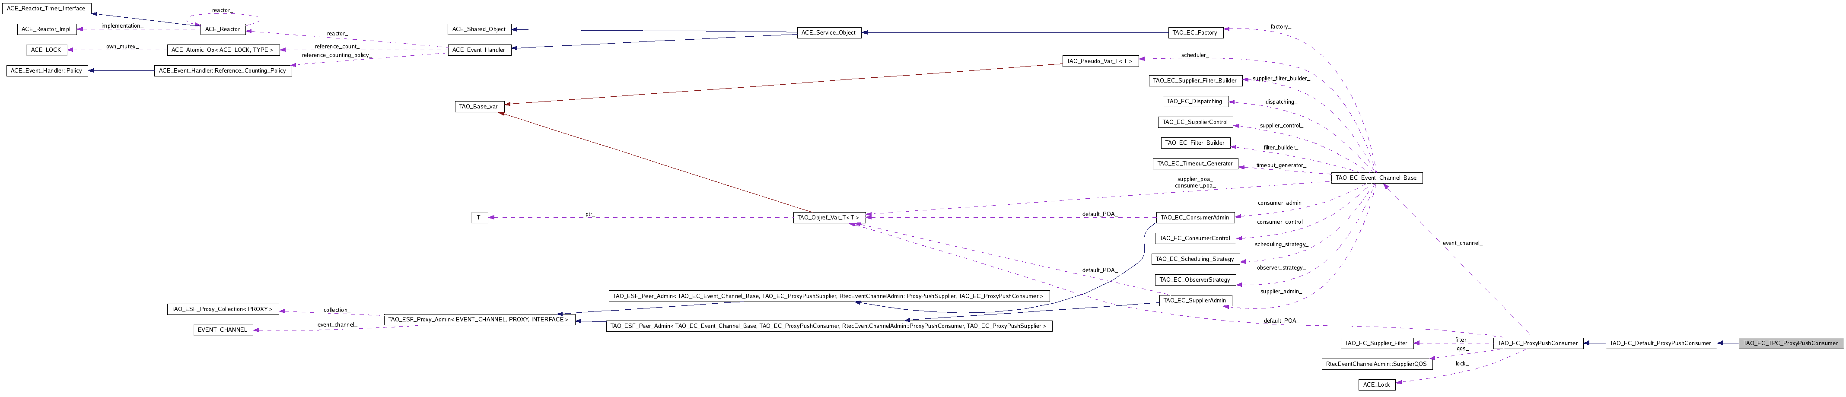Open the TAO_EC_SupplierAdmin class node
The height and width of the screenshot is (397, 1846).
1195,301
